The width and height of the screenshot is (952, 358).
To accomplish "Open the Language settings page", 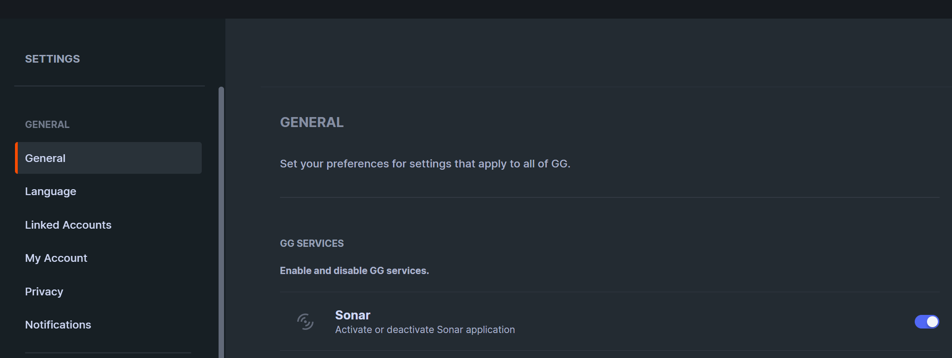I will (x=50, y=191).
